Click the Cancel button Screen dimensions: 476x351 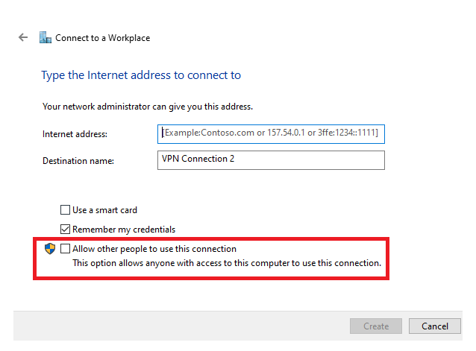tap(434, 326)
